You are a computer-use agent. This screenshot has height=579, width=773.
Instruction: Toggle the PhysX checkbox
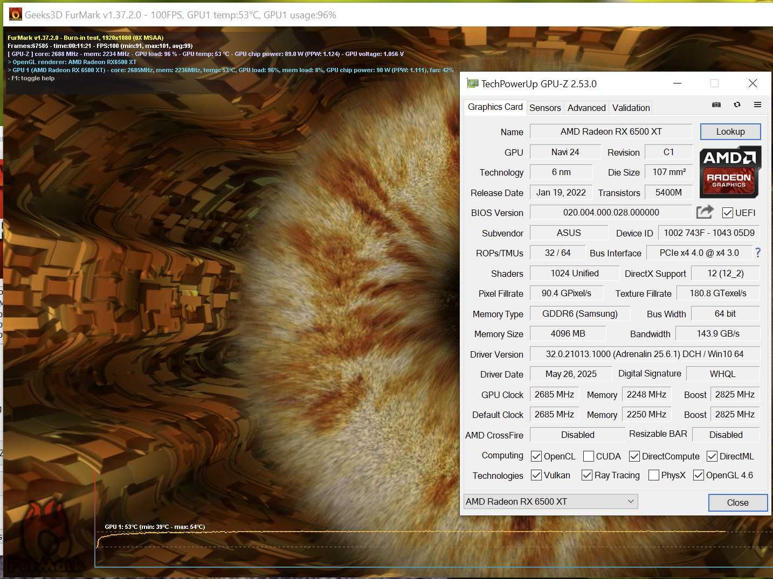coord(654,475)
